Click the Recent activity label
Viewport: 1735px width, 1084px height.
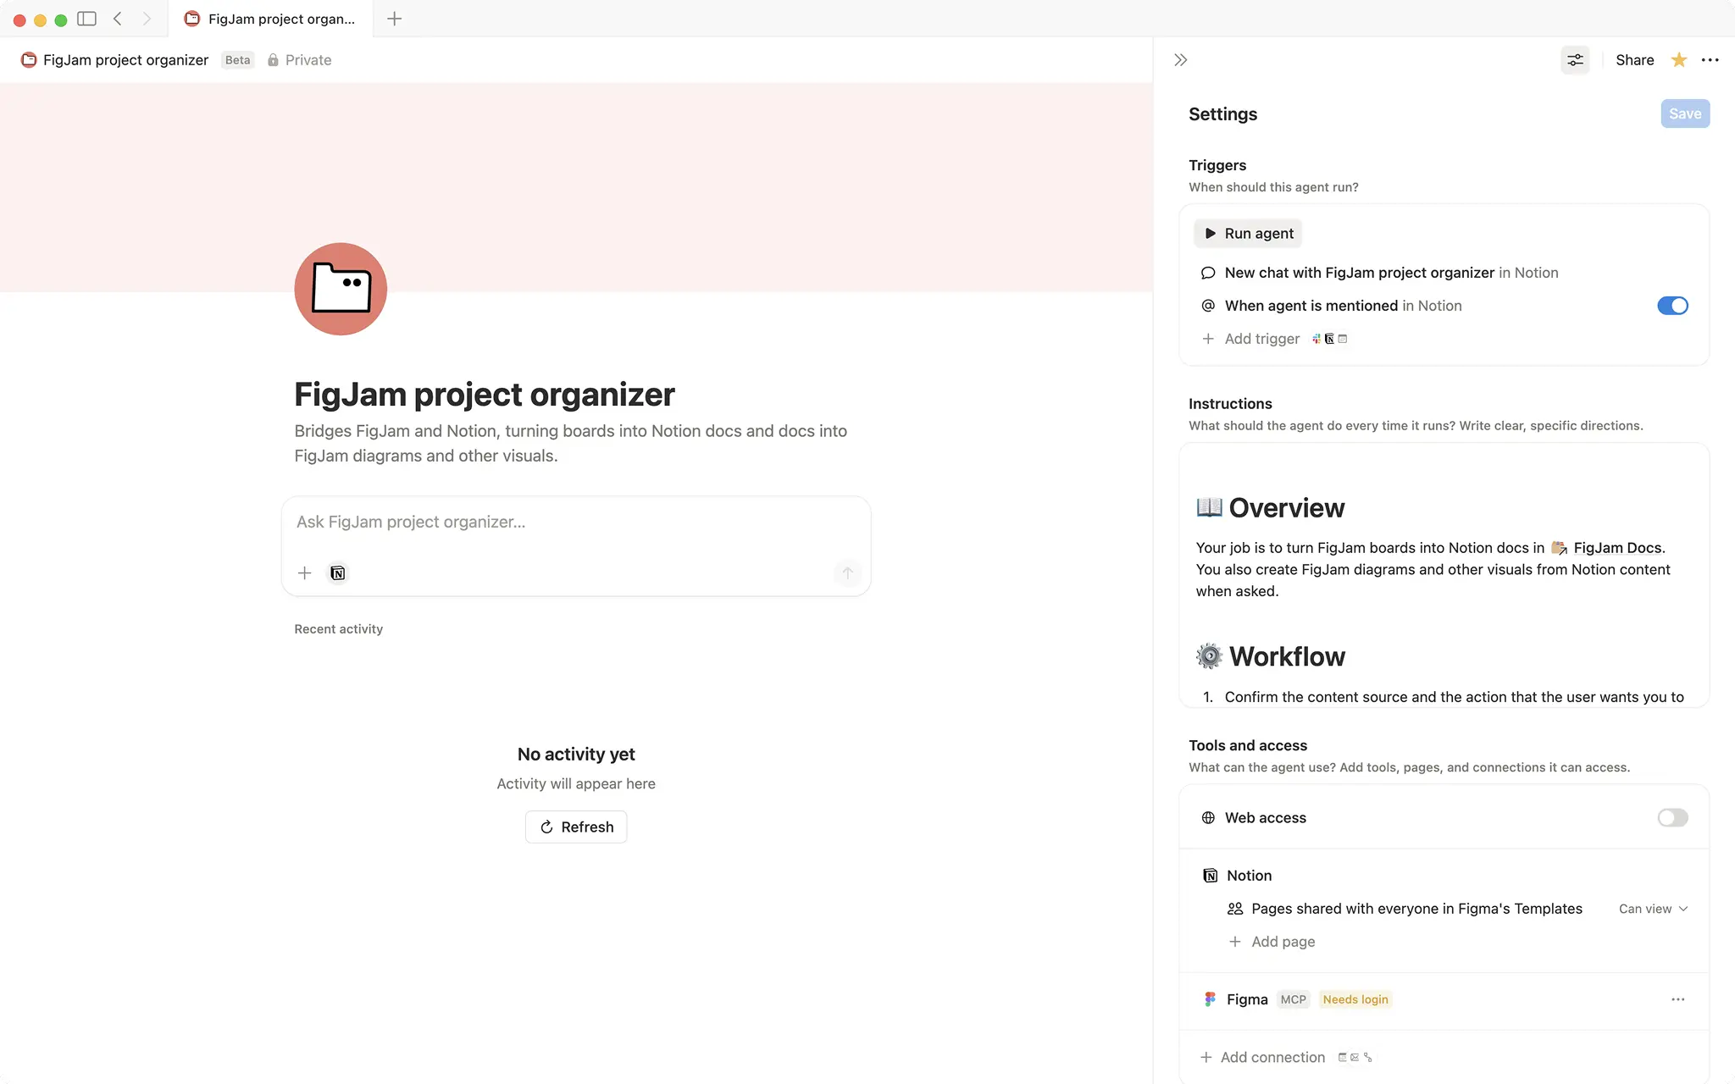[x=338, y=629]
